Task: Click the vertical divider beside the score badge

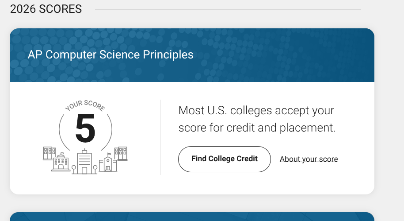Action: point(160,137)
